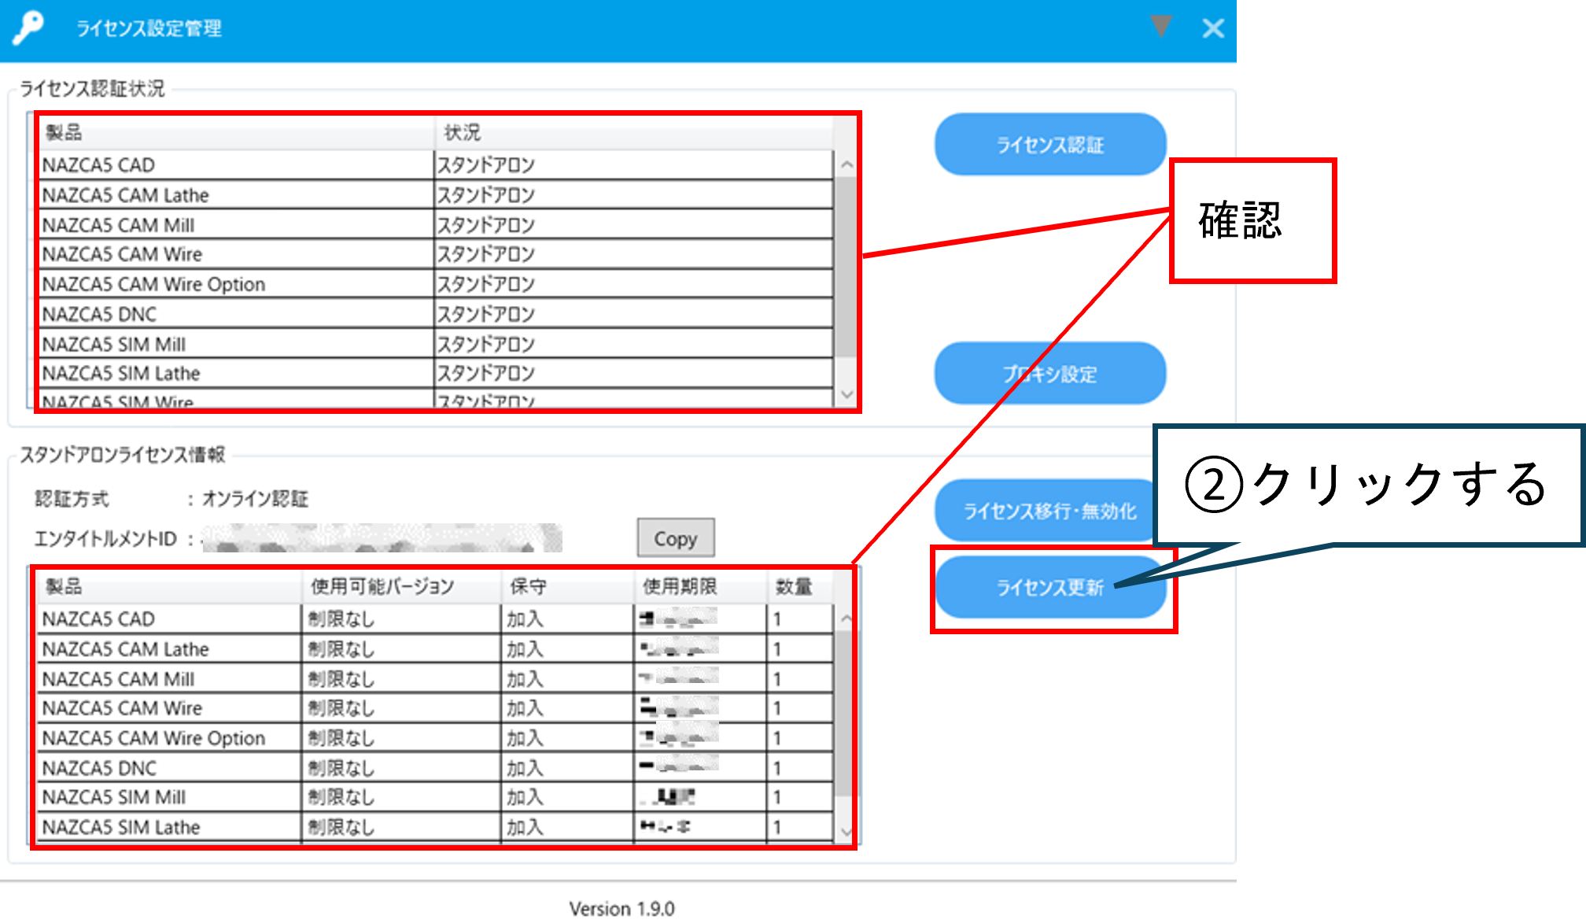Click 状況 column header in upper list
Viewport: 1586px width, 923px height.
[462, 132]
